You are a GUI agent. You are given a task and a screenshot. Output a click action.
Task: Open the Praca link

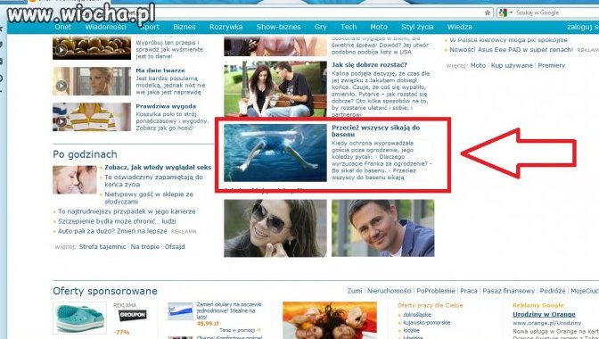coord(469,291)
